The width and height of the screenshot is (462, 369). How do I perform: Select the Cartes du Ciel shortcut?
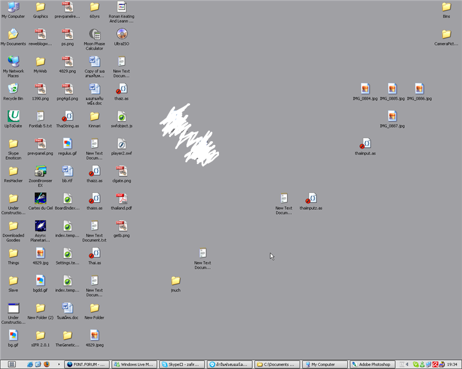40,201
